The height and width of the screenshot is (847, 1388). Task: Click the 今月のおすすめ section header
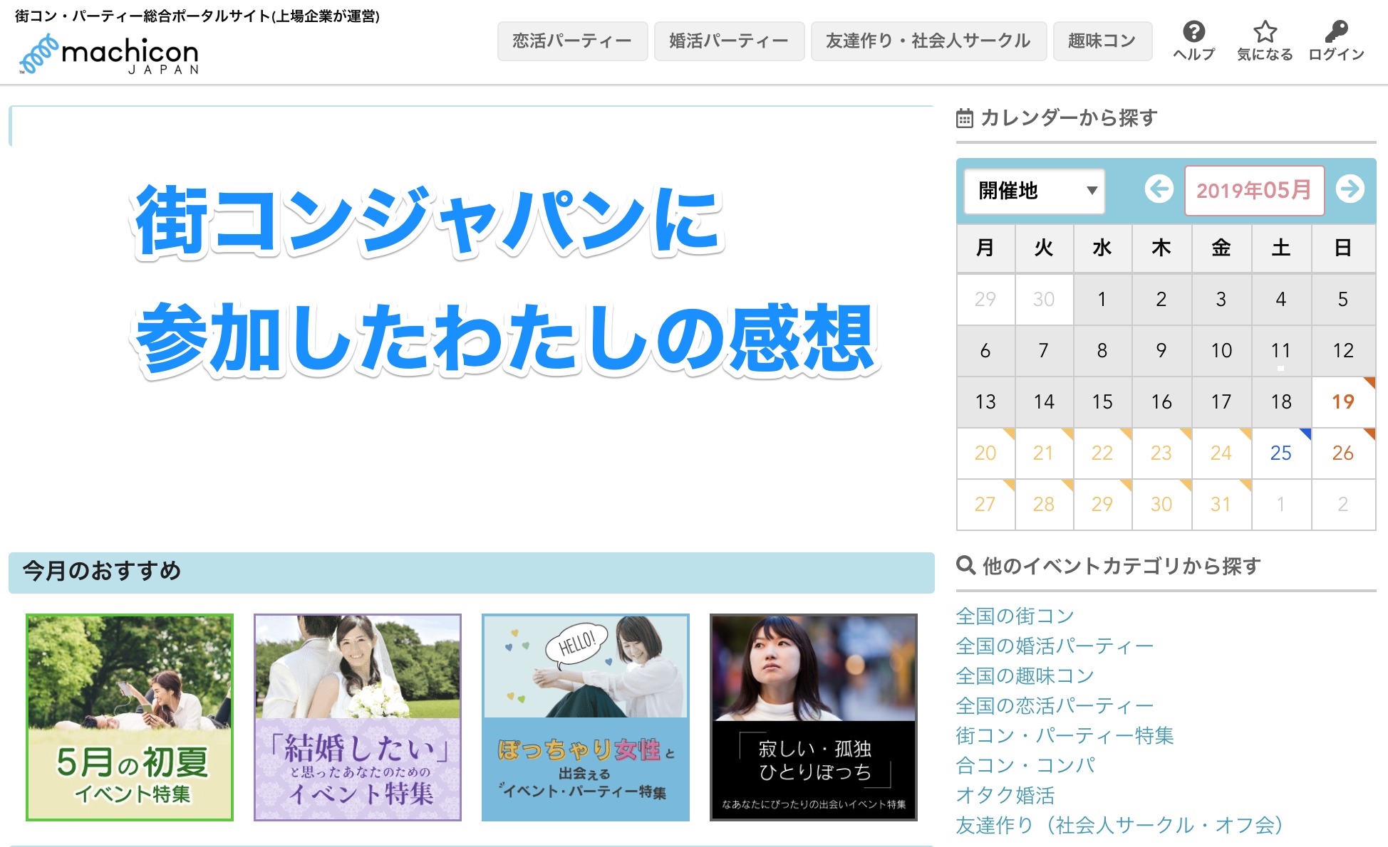click(472, 572)
